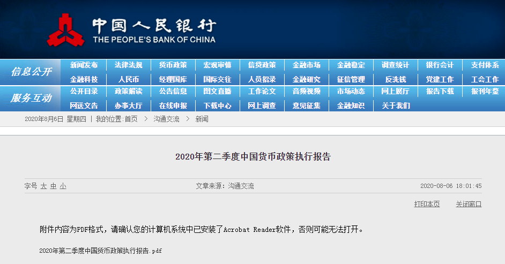
Task: Open 意见征集 page
Action: (306, 105)
